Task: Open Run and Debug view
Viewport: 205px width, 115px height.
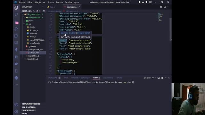Action: click(16, 29)
